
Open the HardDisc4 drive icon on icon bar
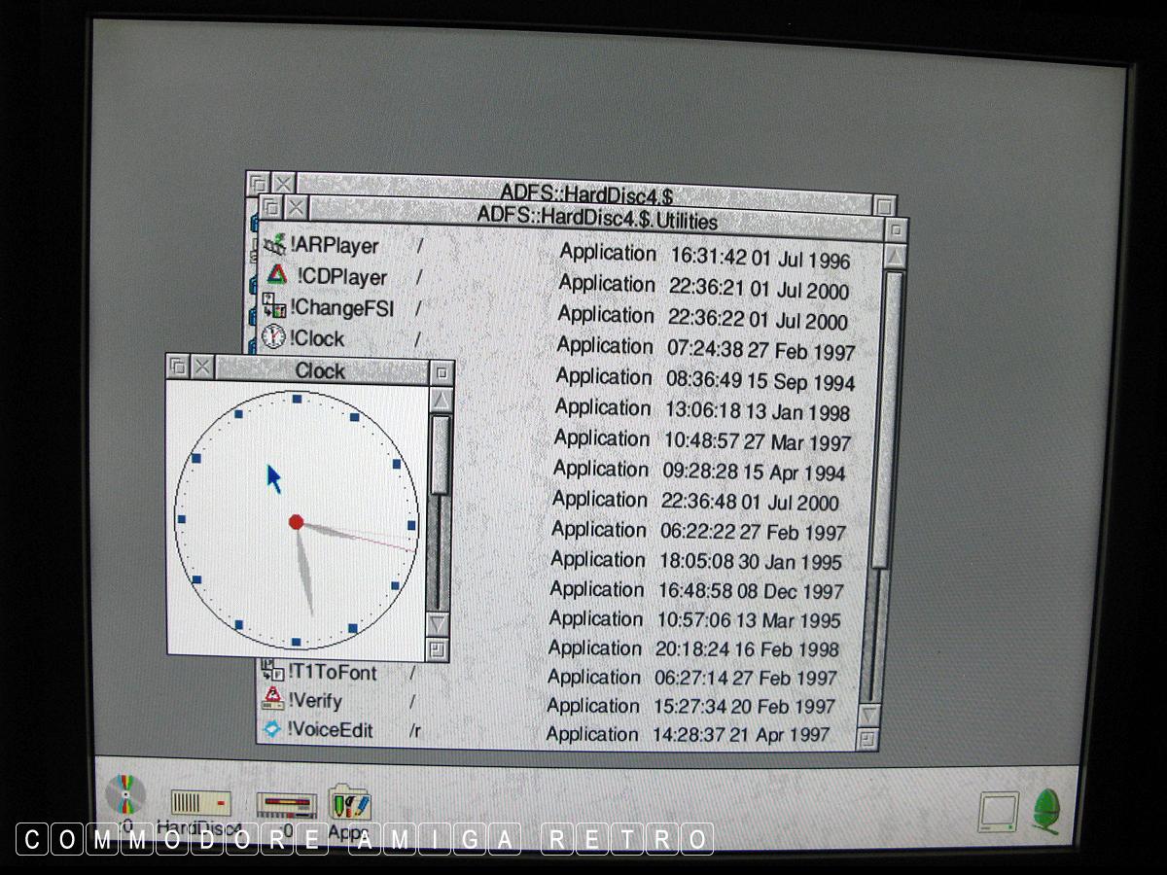(x=200, y=803)
